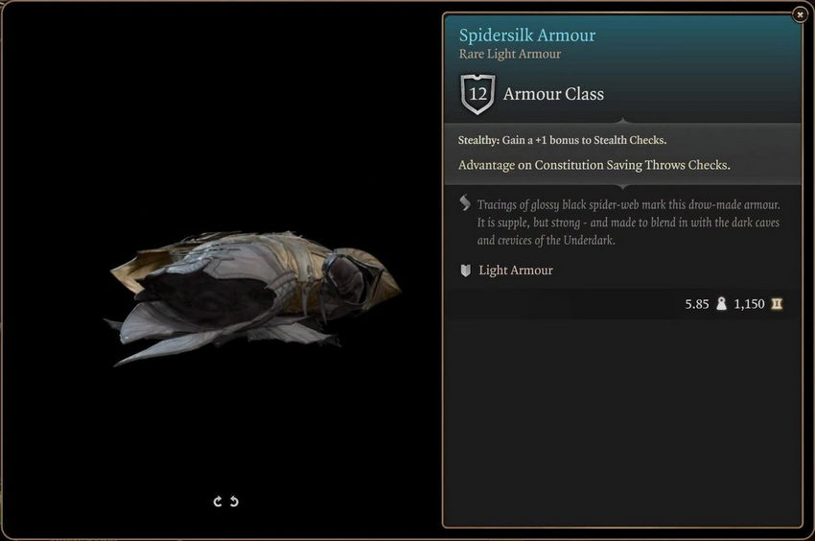The image size is (815, 541).
Task: Select the Spidersilk Armour title
Action: (527, 35)
